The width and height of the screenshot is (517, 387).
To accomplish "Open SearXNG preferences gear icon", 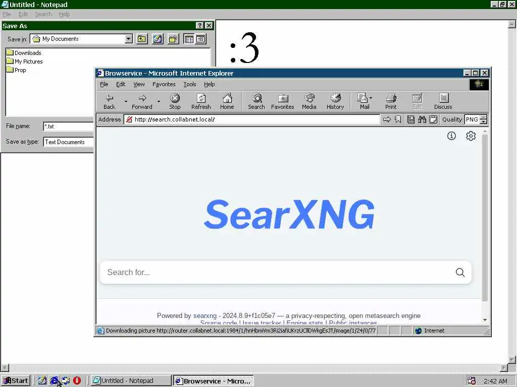I will point(471,136).
